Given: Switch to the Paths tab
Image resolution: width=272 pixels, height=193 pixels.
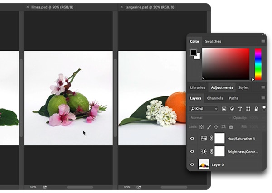Looking at the screenshot, I should [233, 98].
